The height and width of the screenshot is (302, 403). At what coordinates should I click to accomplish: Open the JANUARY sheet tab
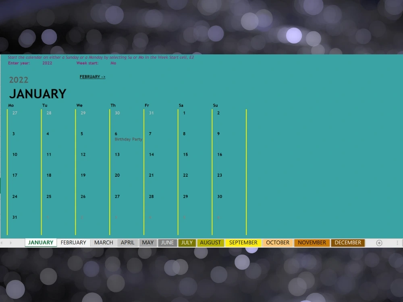point(41,243)
